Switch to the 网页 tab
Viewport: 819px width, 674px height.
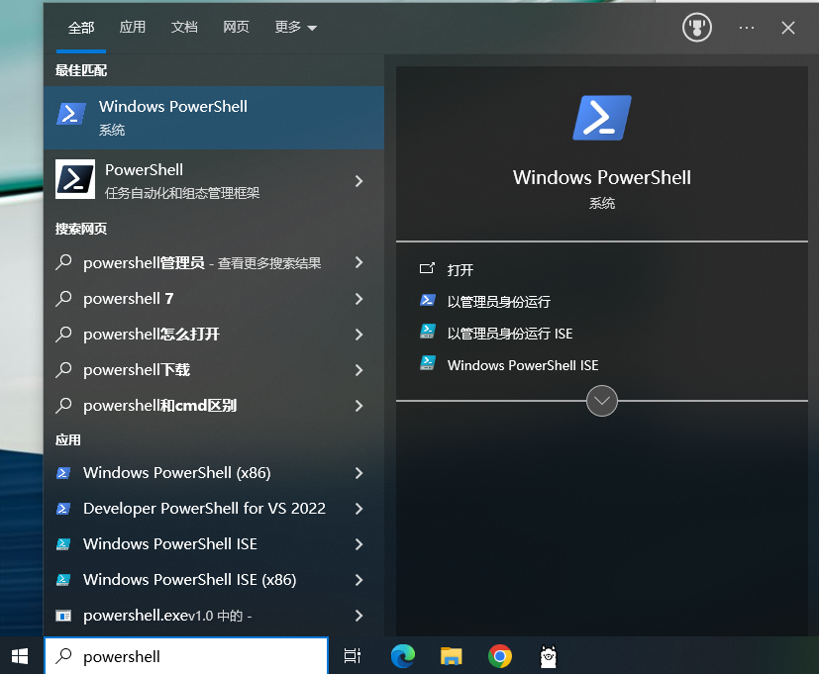(236, 27)
